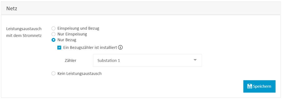Screen dimensions: 282x99
Task: Click the 'Netz' panel header title
Action: [x=12, y=8]
